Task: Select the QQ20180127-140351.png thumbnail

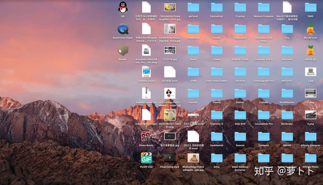Action: [x=170, y=115]
